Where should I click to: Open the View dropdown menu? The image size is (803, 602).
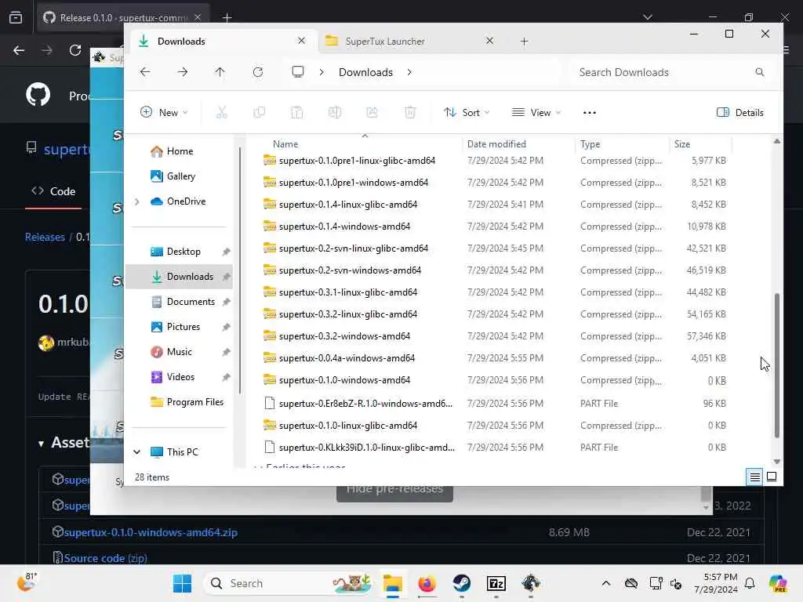536,113
